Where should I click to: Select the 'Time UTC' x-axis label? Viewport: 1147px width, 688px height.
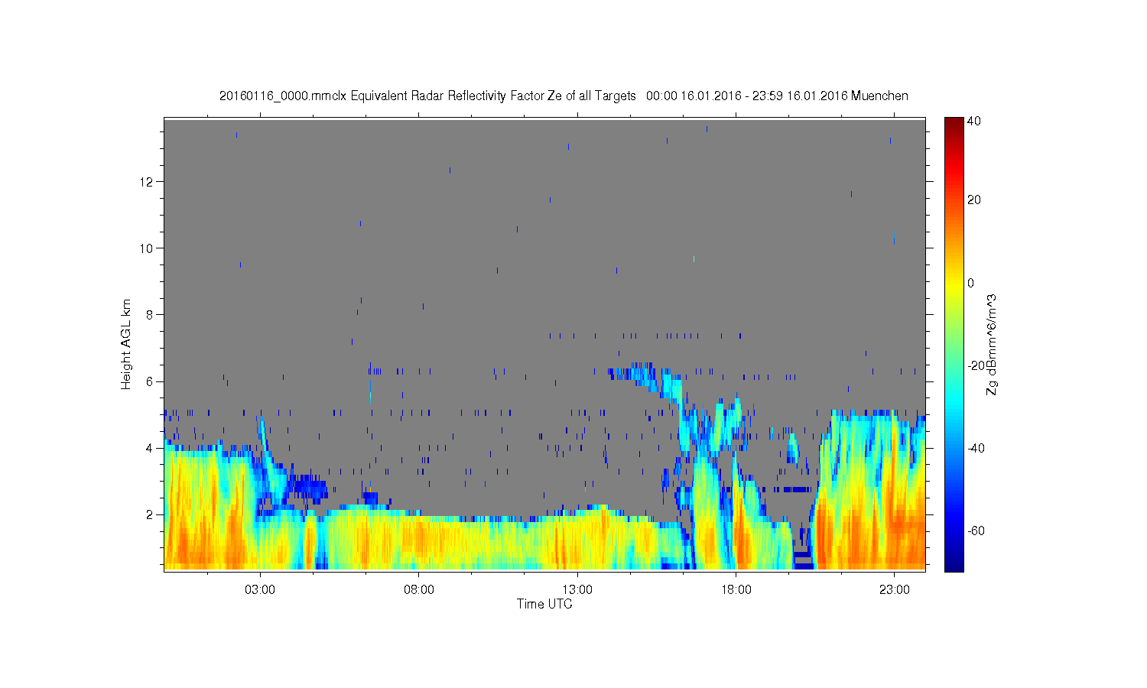(x=544, y=604)
